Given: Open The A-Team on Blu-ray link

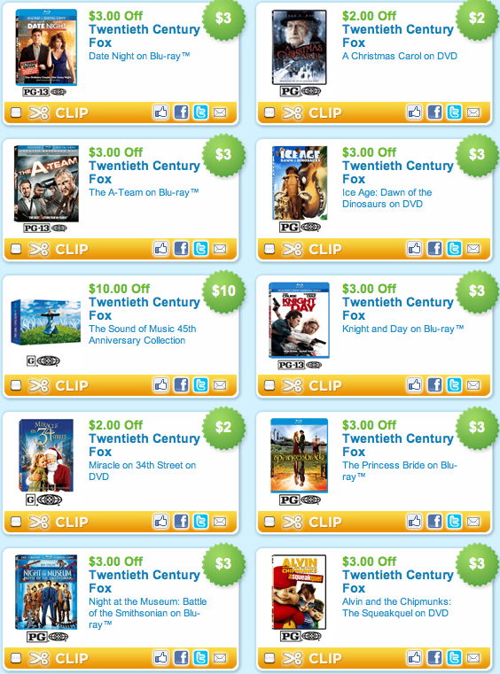Looking at the screenshot, I should (144, 192).
